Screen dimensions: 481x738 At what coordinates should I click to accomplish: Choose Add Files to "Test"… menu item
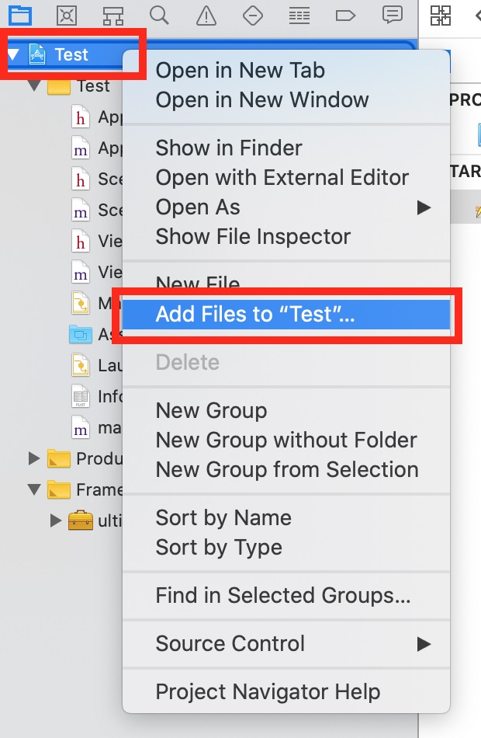click(x=255, y=314)
